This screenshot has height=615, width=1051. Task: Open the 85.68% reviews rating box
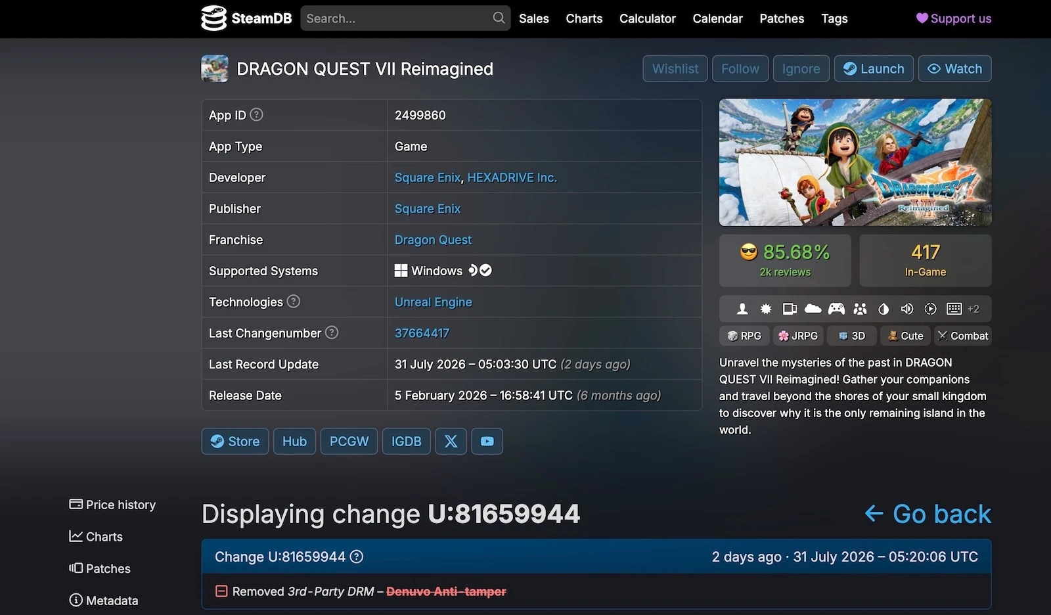pos(785,260)
